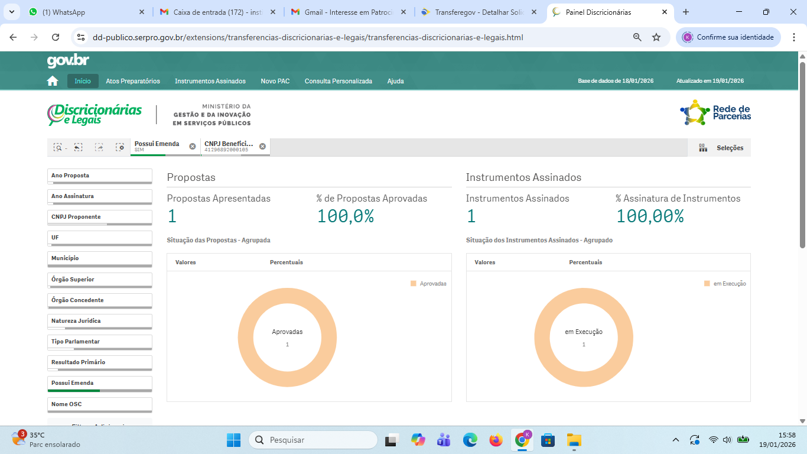Open the Instrumentos Assinados menu
Image resolution: width=807 pixels, height=454 pixels.
(x=210, y=81)
